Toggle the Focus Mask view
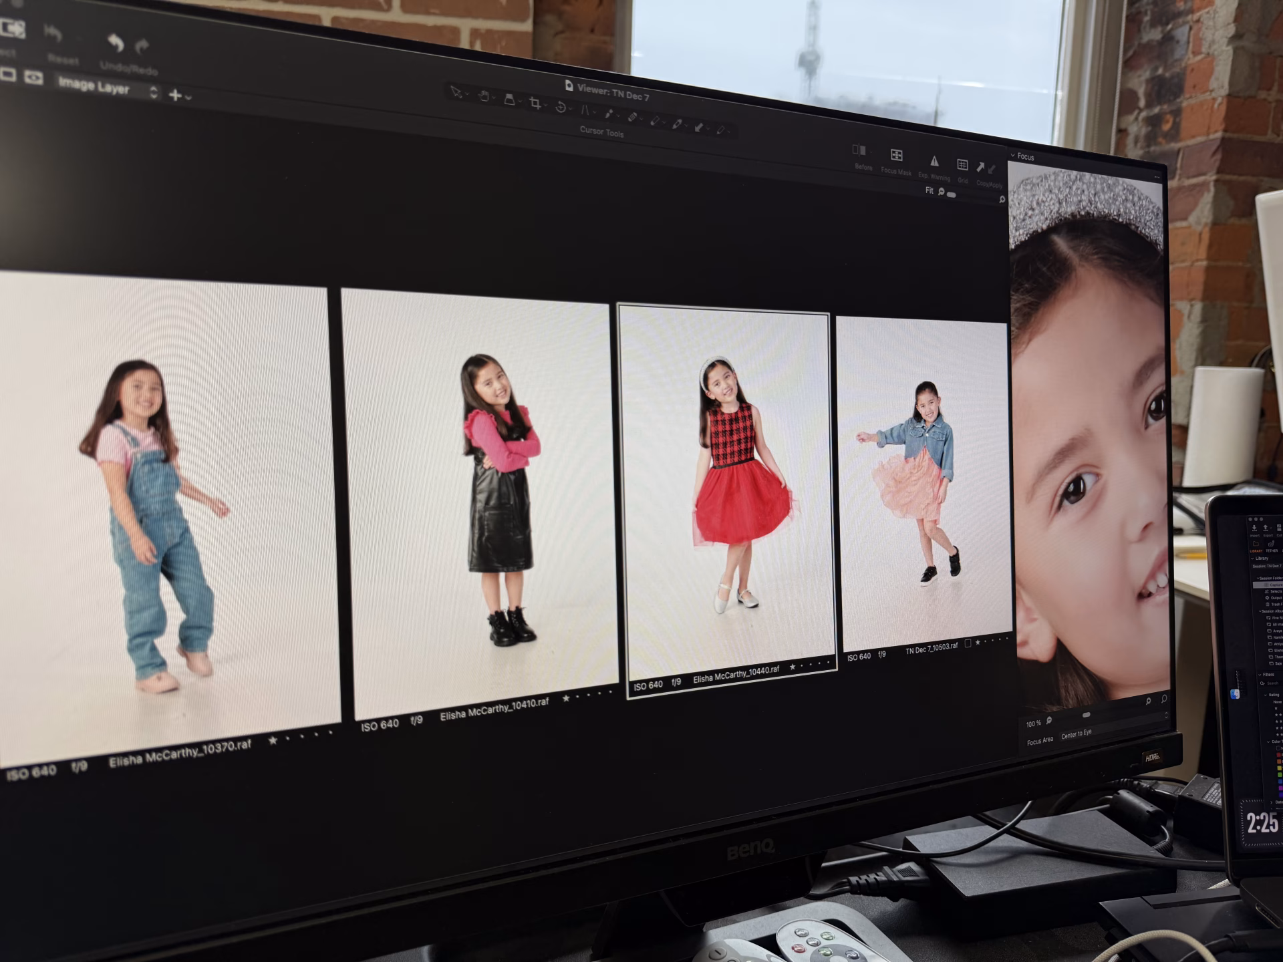The height and width of the screenshot is (962, 1283). 897,156
